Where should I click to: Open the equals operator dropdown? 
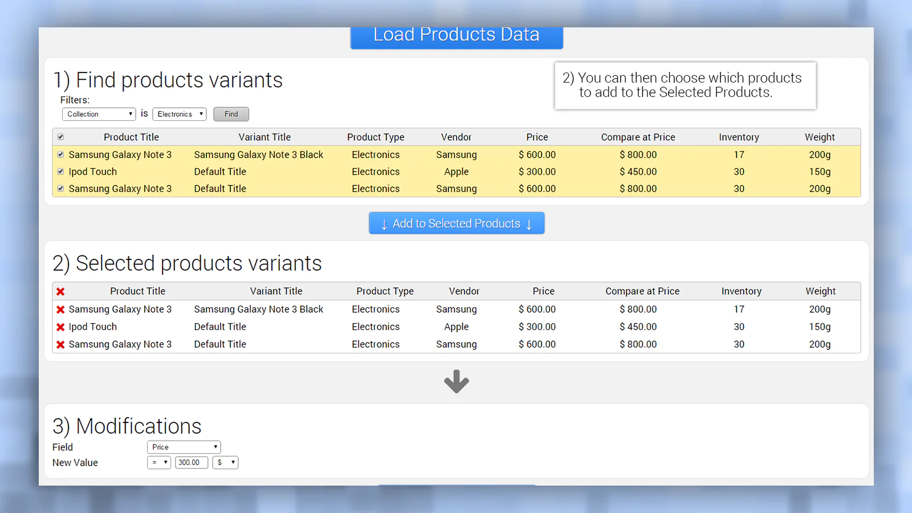coord(158,463)
